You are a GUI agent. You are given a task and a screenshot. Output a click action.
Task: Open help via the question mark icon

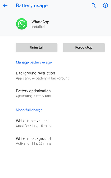tap(105, 5)
